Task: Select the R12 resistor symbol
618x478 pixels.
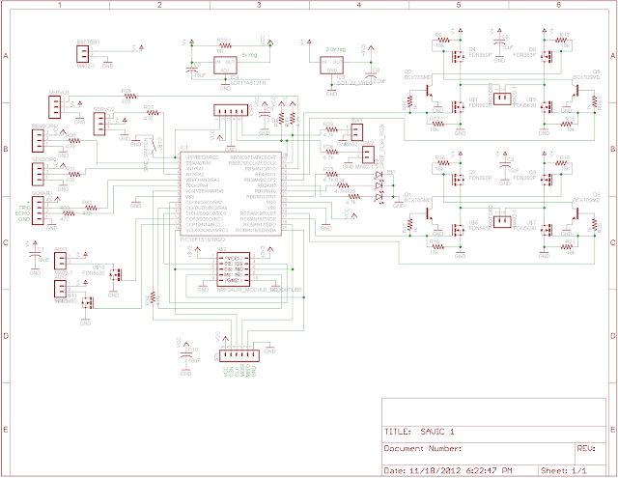Action: coord(437,124)
